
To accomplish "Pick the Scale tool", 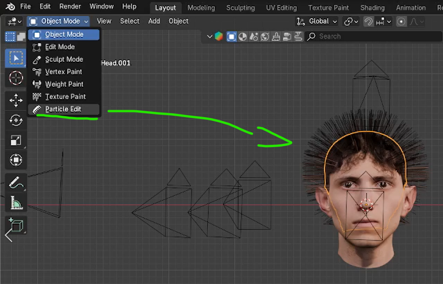I will coord(16,141).
